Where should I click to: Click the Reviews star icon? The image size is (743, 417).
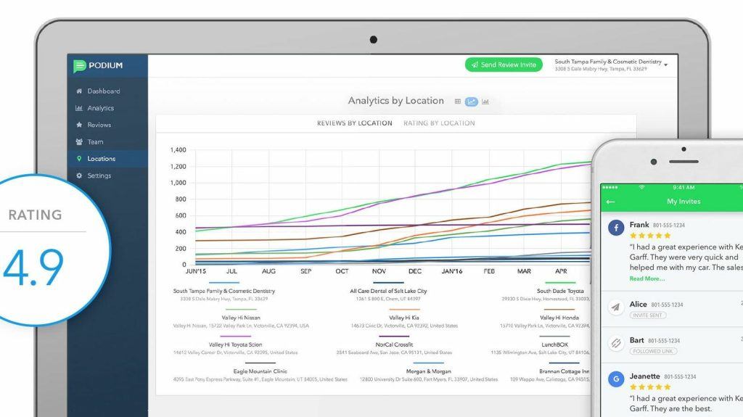coord(79,125)
